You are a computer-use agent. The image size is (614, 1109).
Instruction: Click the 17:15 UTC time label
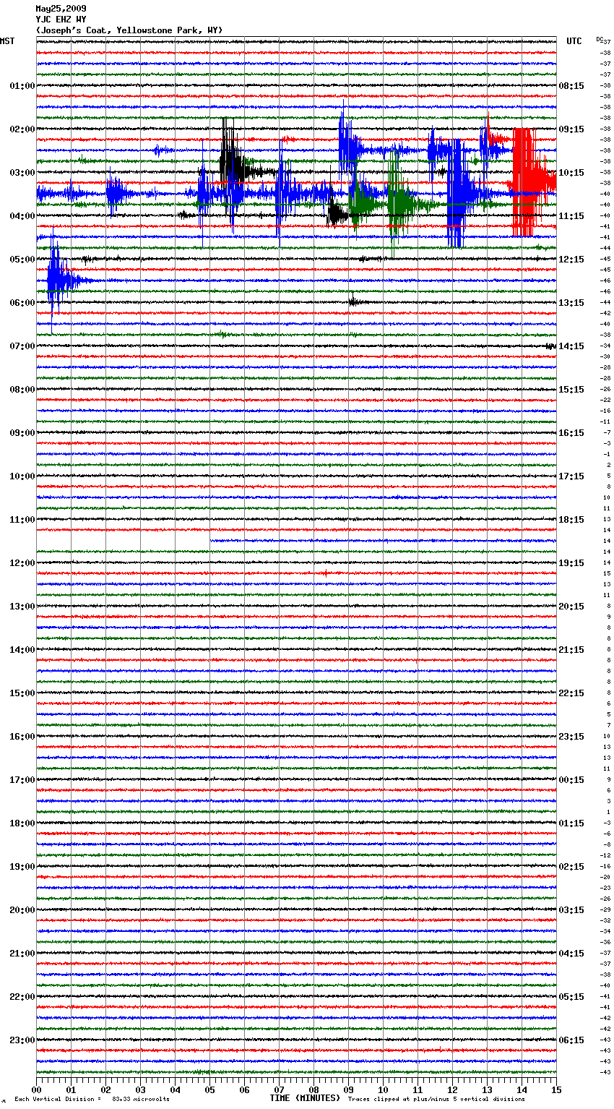571,476
